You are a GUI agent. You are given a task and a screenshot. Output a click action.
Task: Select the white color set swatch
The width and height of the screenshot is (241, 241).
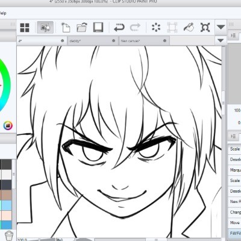click(7, 175)
